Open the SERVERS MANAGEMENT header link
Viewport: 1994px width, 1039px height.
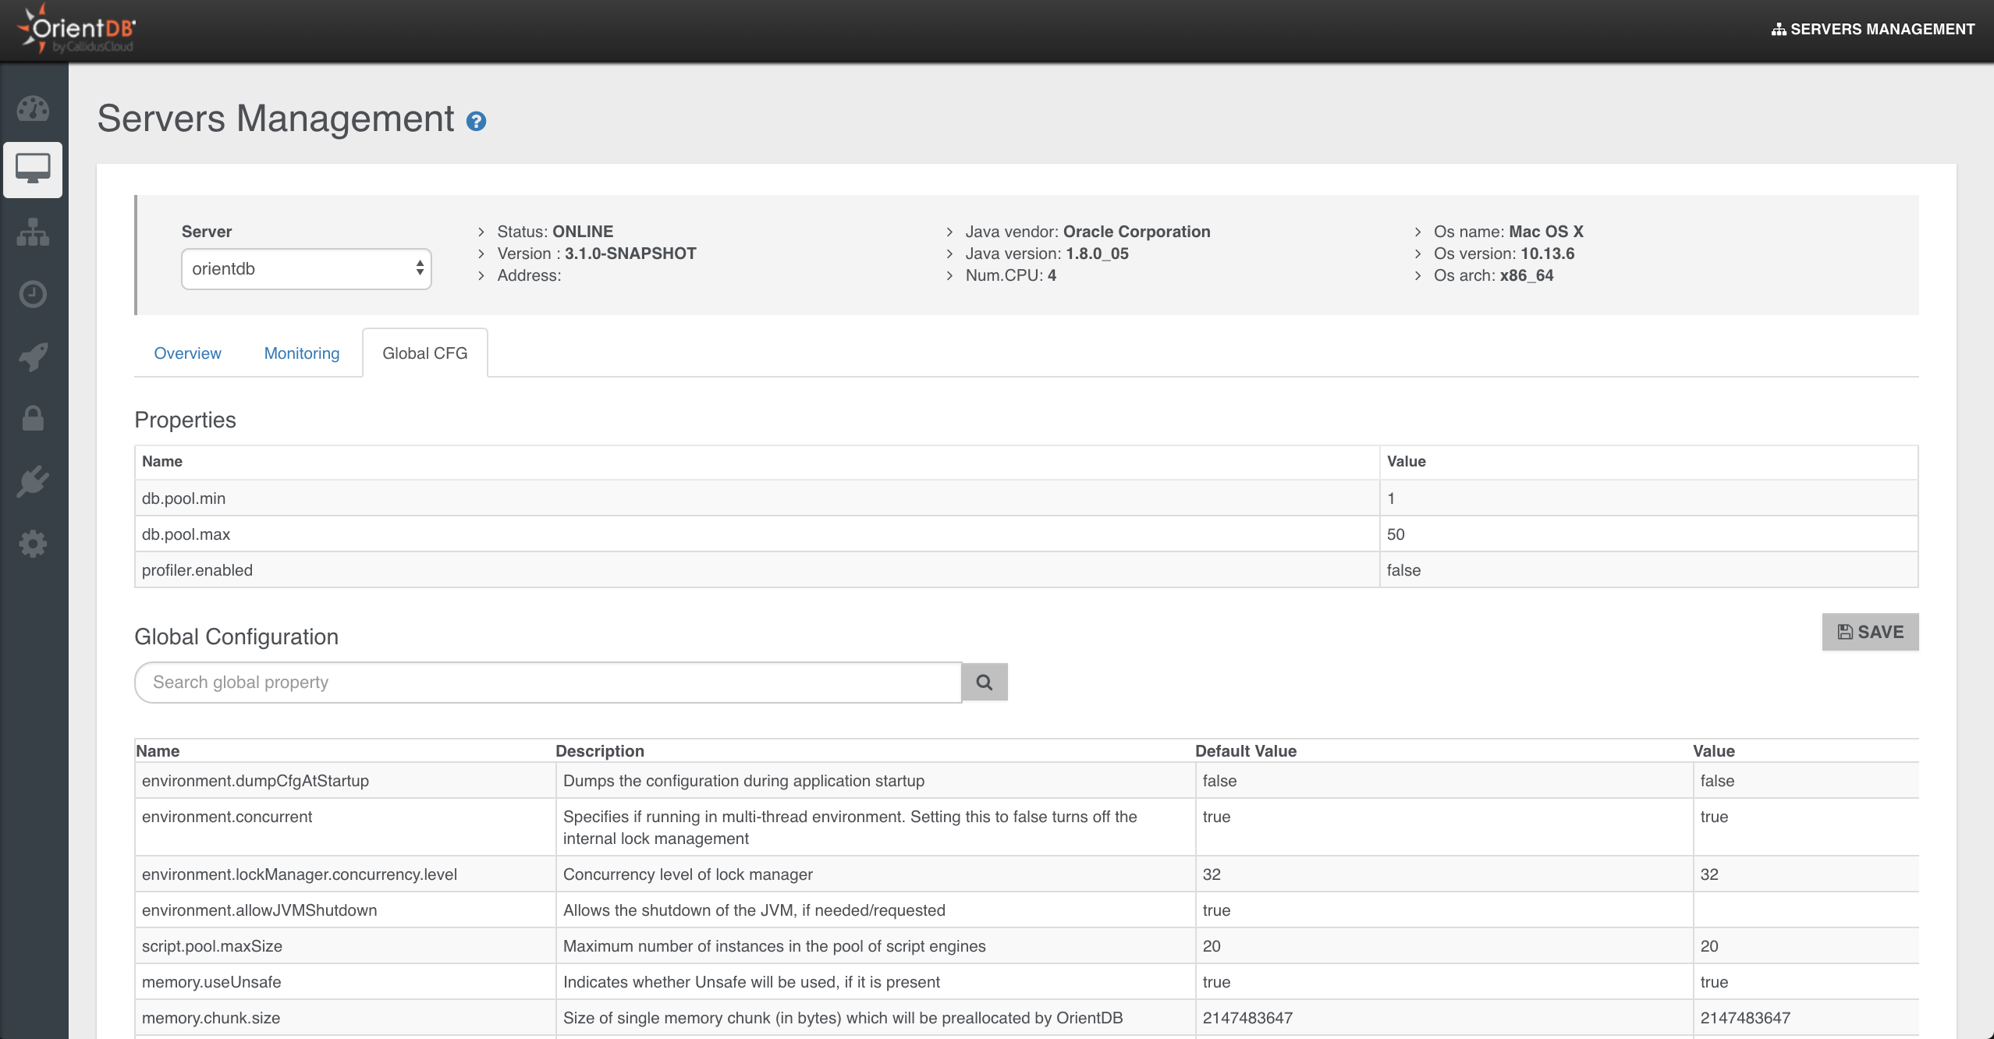click(x=1872, y=30)
